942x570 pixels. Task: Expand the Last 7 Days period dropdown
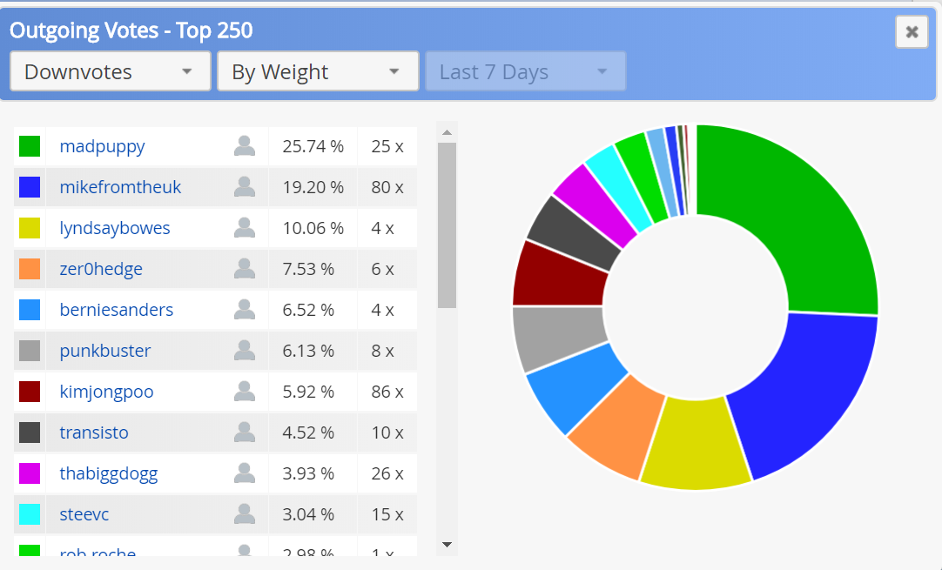pyautogui.click(x=525, y=71)
